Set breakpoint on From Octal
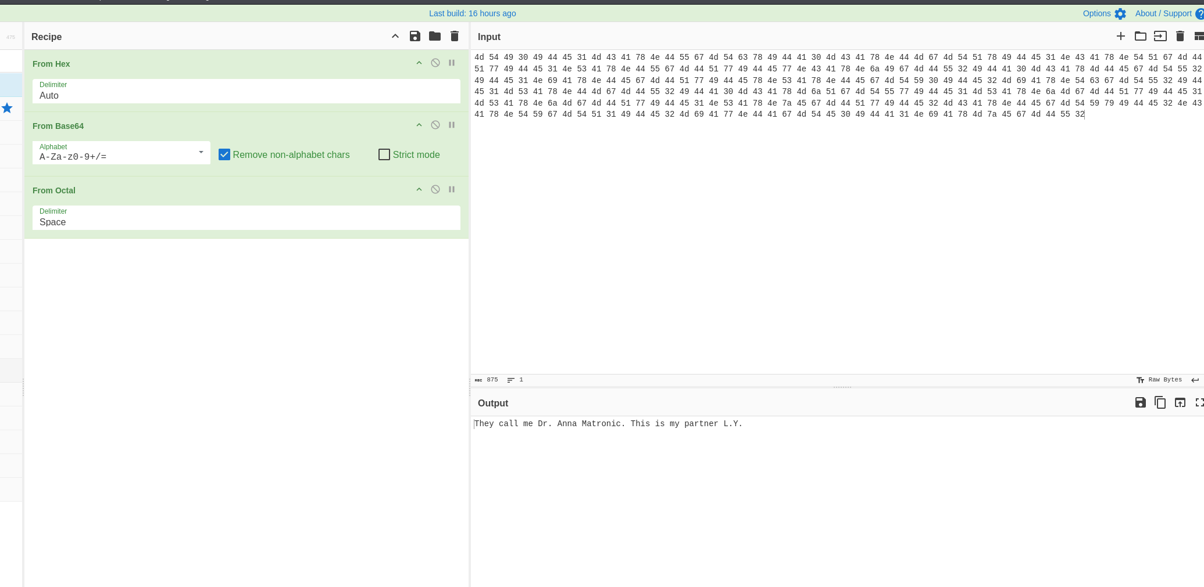The image size is (1204, 587). [x=452, y=189]
